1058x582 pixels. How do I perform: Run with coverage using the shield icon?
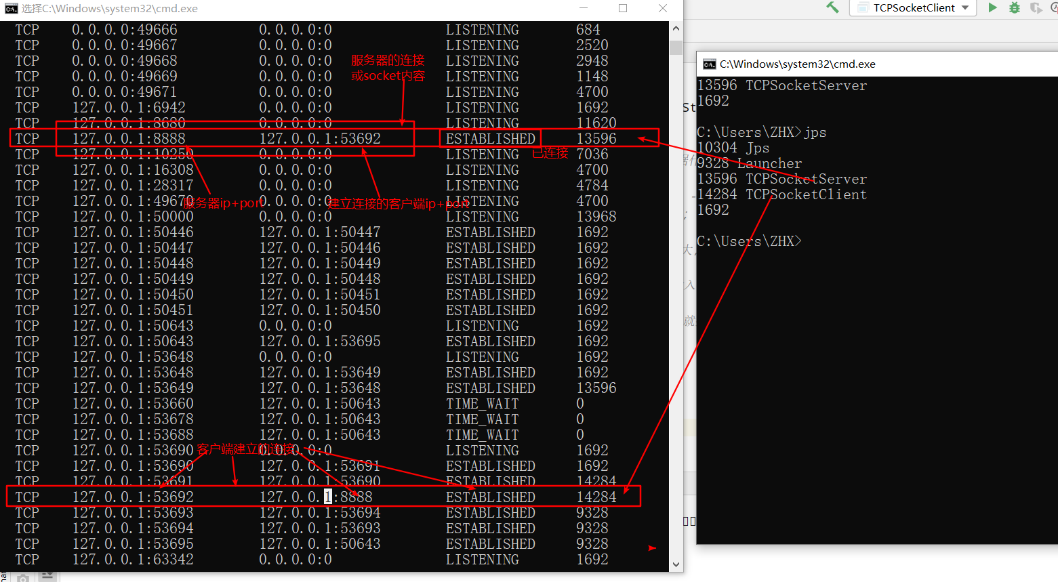coord(1036,7)
